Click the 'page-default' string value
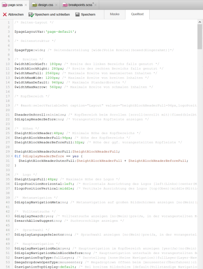Viewport: 203px width, 269px height. pyautogui.click(x=60, y=32)
